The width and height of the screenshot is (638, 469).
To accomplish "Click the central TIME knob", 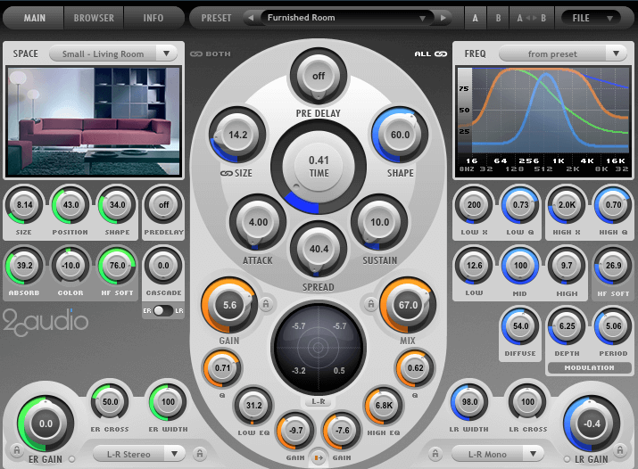I will click(x=319, y=166).
